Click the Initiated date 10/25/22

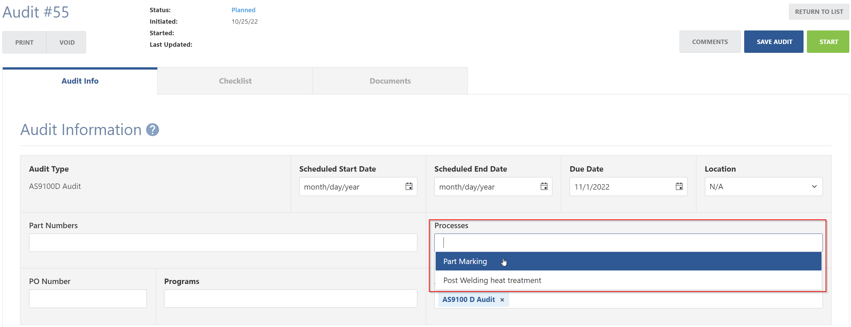[x=244, y=22]
